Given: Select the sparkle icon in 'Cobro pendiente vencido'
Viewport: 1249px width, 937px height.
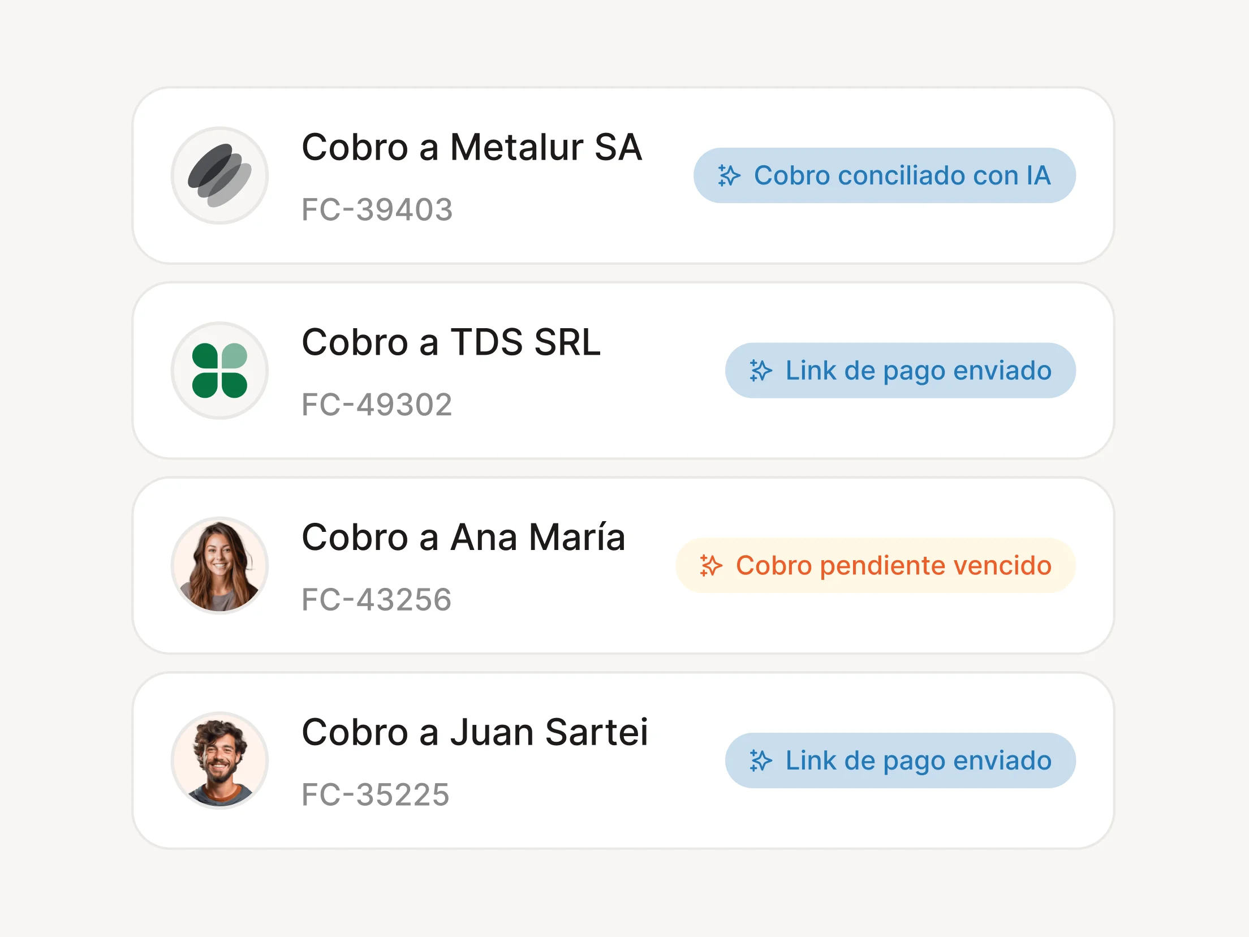Looking at the screenshot, I should pyautogui.click(x=710, y=565).
